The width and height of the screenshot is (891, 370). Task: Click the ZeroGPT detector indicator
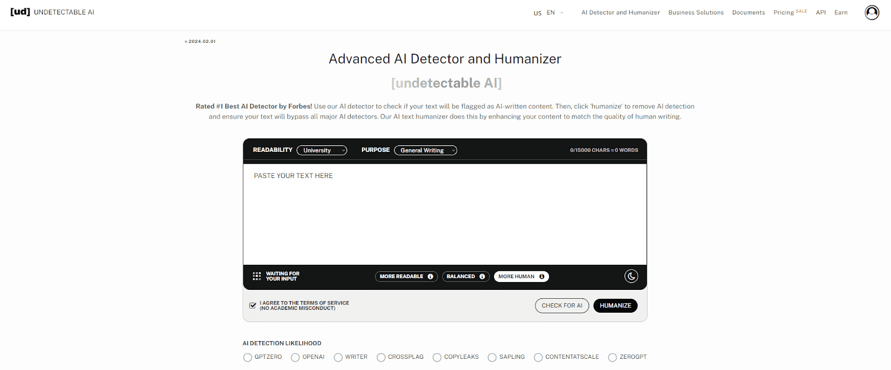(613, 357)
